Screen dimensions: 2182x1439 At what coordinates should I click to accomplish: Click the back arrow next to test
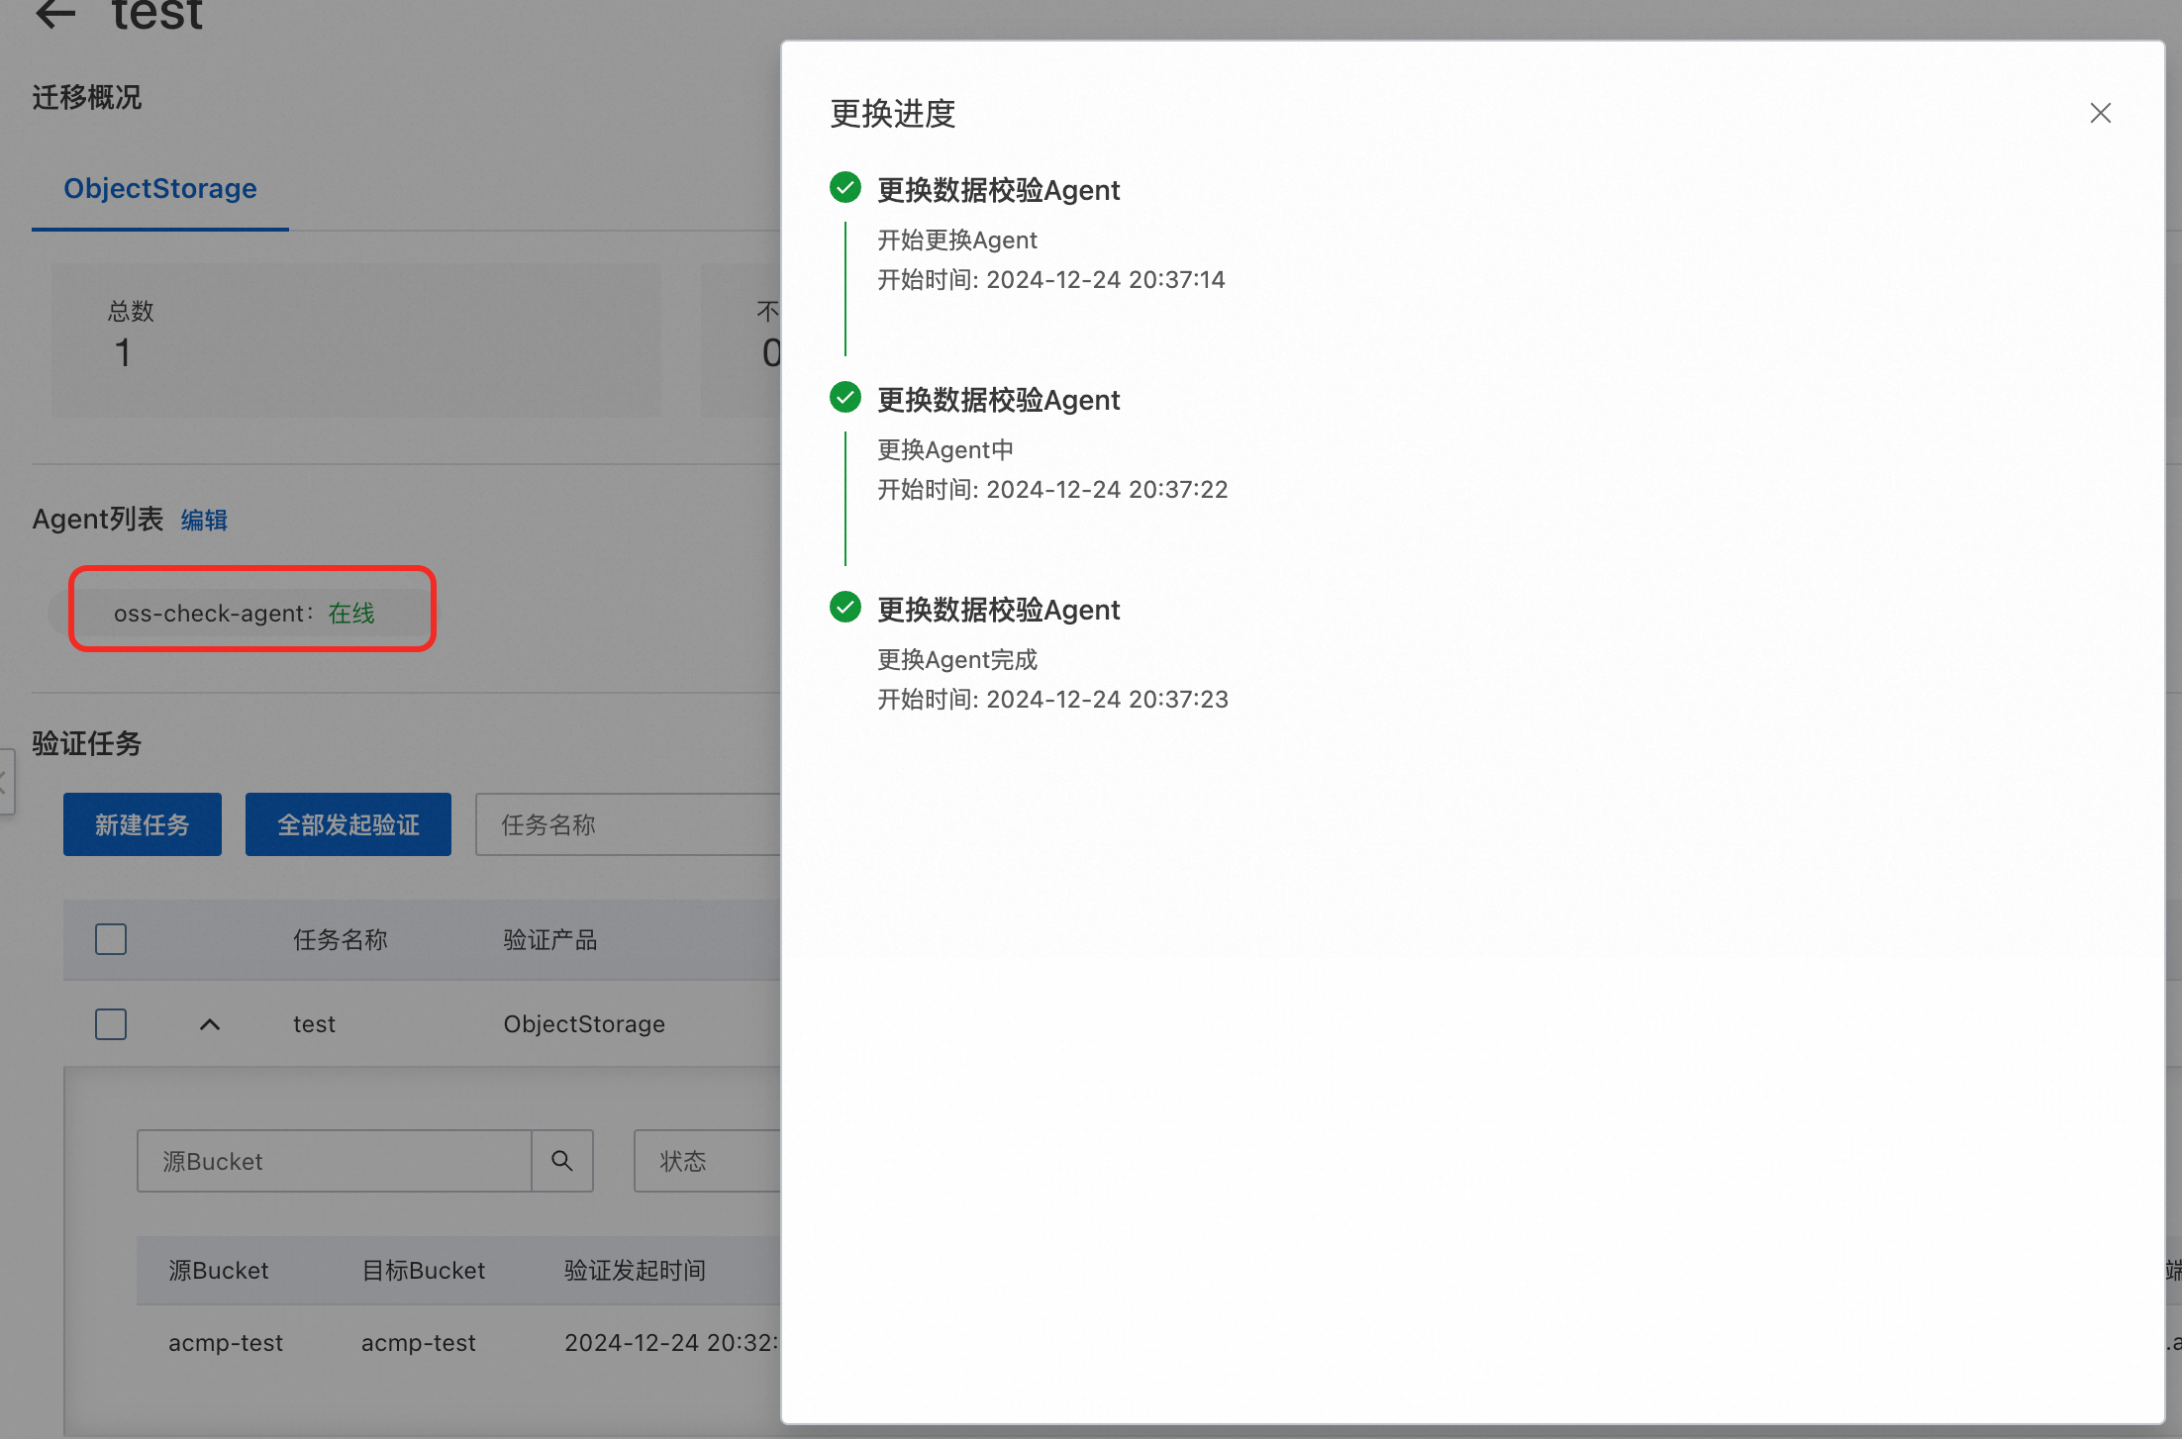pyautogui.click(x=55, y=14)
